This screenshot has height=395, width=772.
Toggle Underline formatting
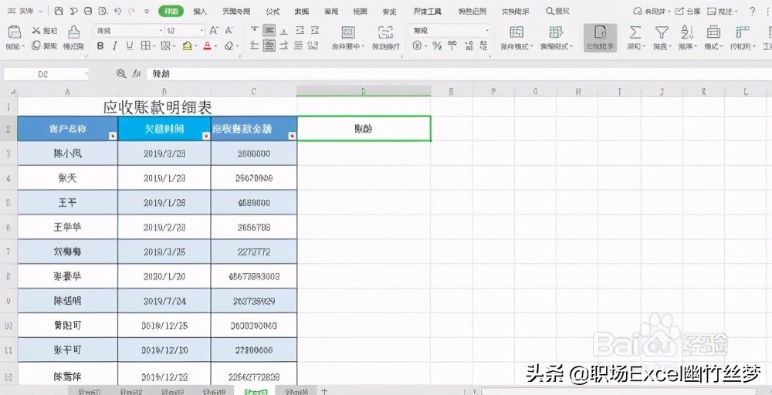(130, 46)
